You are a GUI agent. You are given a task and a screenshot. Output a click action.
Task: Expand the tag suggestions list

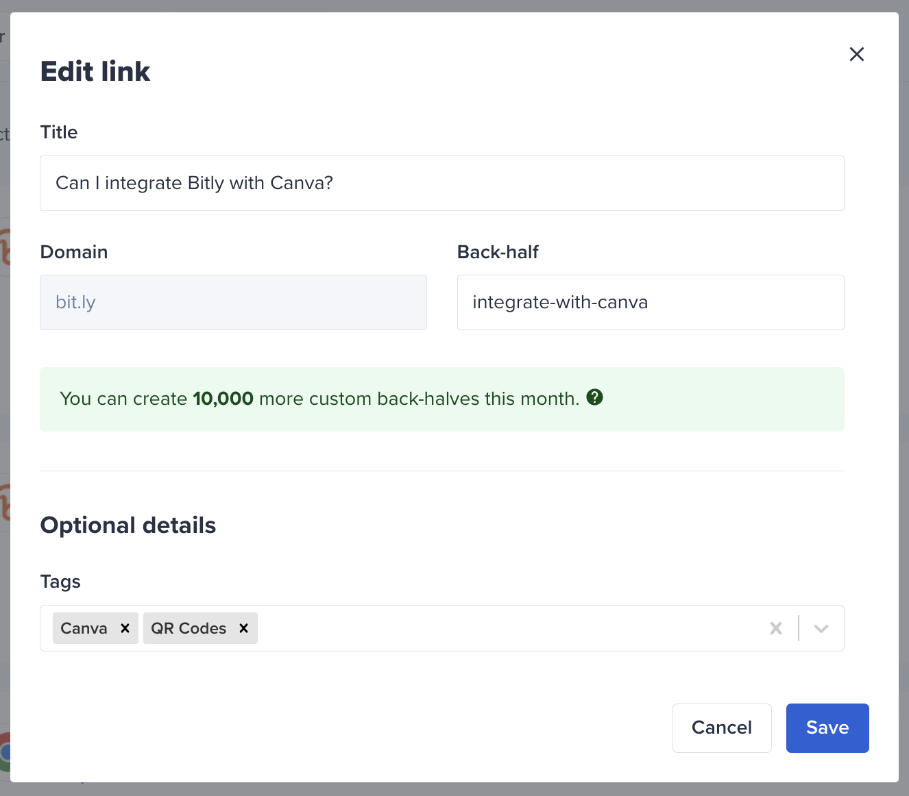[821, 628]
